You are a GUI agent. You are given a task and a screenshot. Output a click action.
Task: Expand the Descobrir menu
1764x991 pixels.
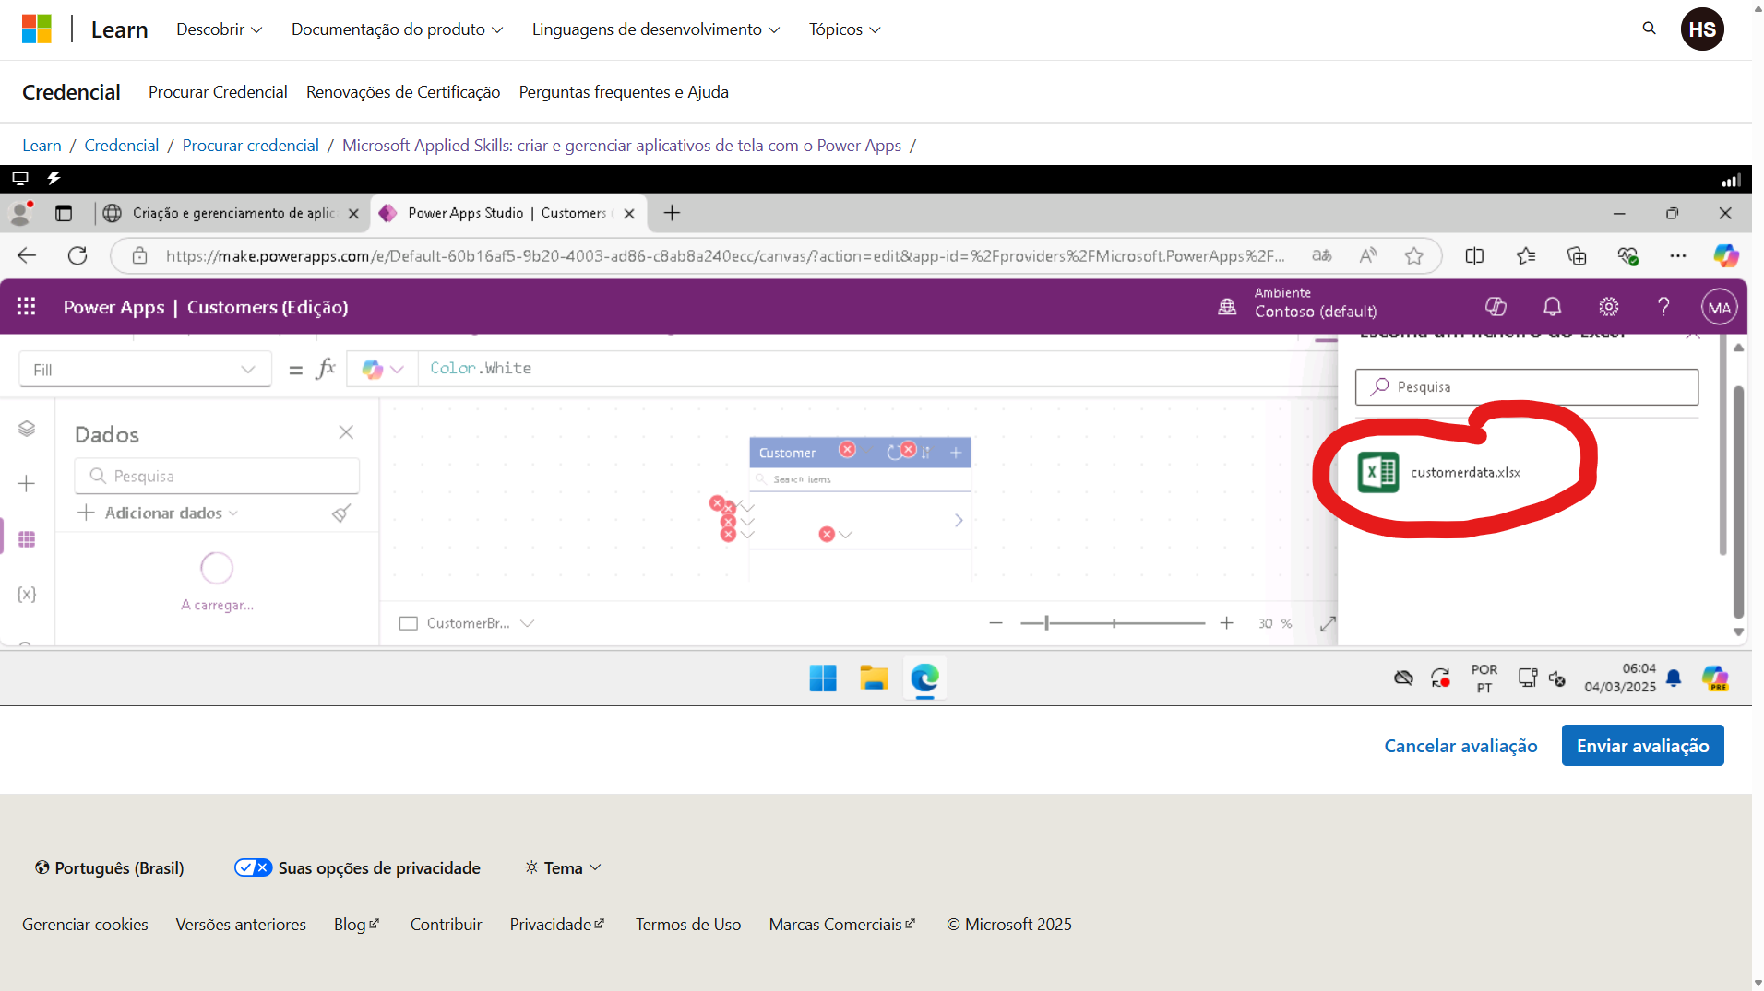coord(220,29)
